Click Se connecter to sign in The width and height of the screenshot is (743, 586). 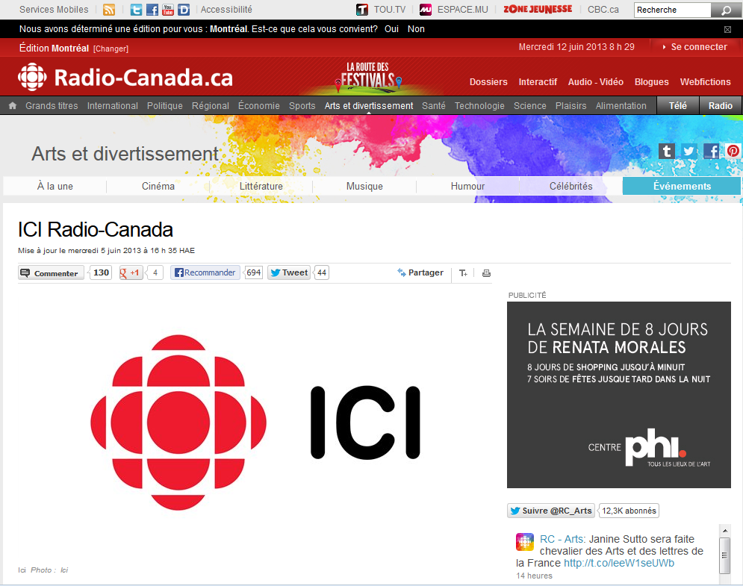(x=694, y=47)
